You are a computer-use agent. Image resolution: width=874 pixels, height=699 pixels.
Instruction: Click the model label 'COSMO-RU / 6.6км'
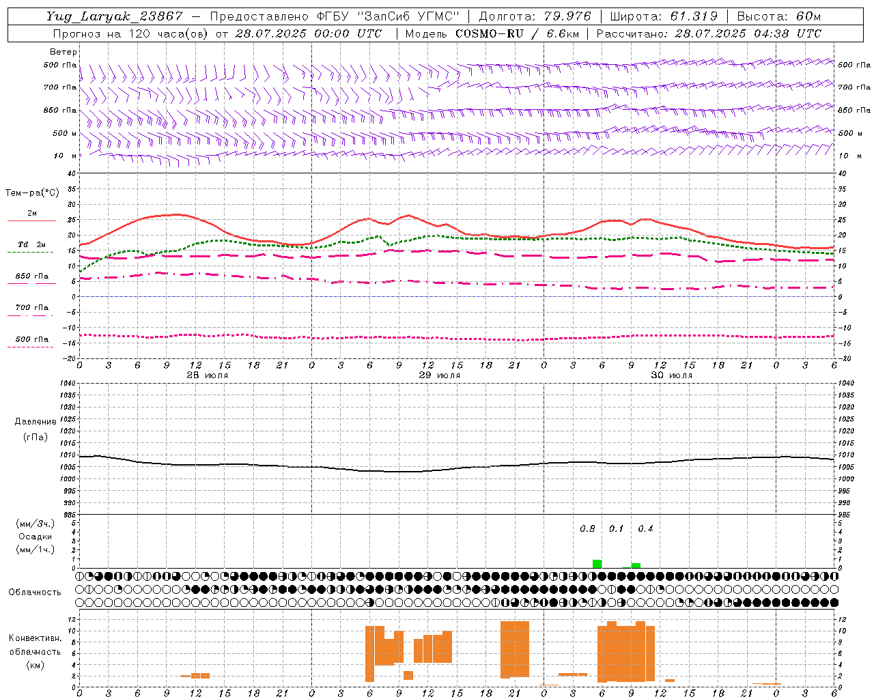pos(517,33)
